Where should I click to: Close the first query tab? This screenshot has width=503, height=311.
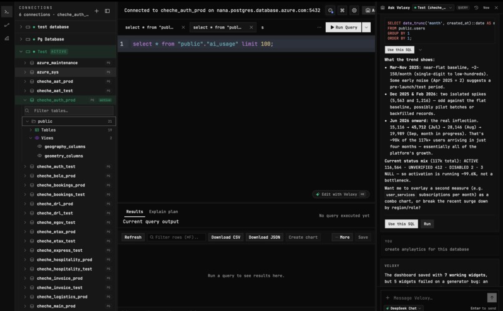click(x=183, y=27)
